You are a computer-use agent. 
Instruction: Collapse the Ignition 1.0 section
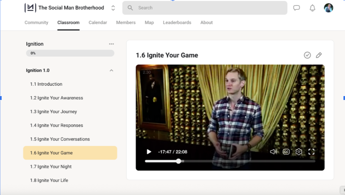tap(111, 71)
